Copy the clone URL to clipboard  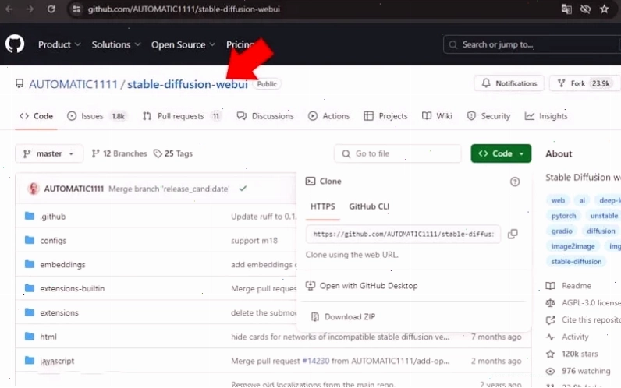tap(513, 234)
